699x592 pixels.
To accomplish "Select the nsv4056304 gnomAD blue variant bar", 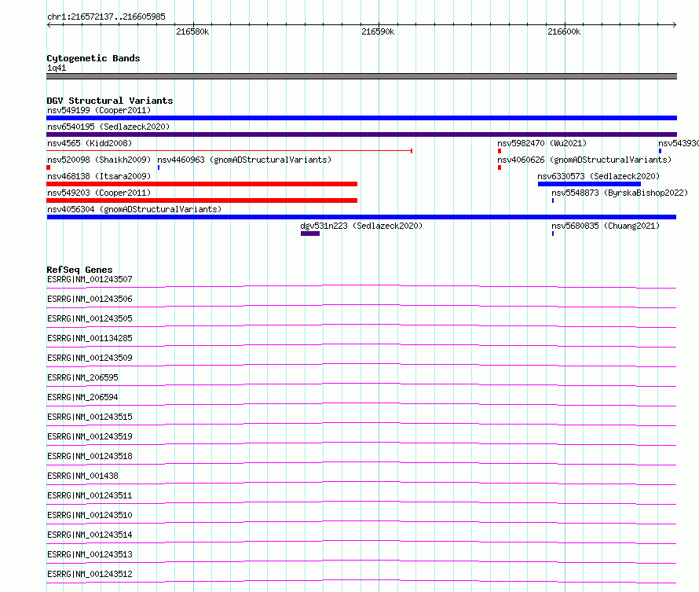I will (x=361, y=217).
